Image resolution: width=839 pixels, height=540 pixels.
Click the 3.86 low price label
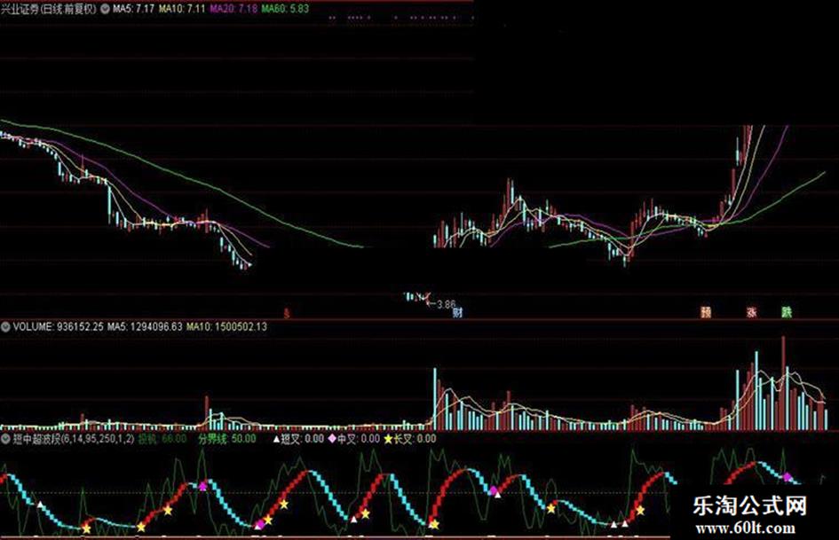[447, 305]
